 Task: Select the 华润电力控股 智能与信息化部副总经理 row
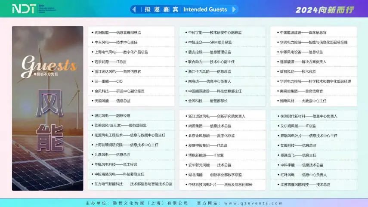(314, 42)
